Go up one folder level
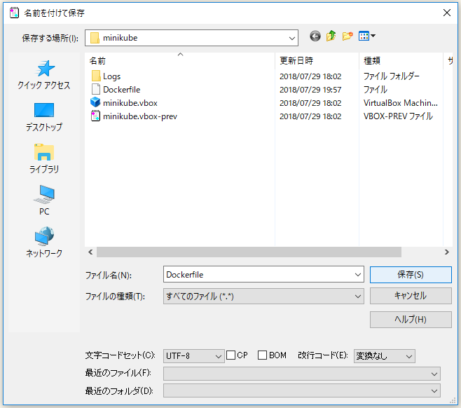 (331, 36)
